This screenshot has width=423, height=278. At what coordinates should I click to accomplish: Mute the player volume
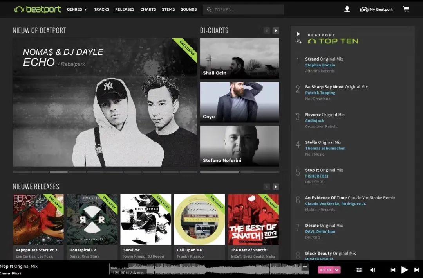click(x=372, y=270)
